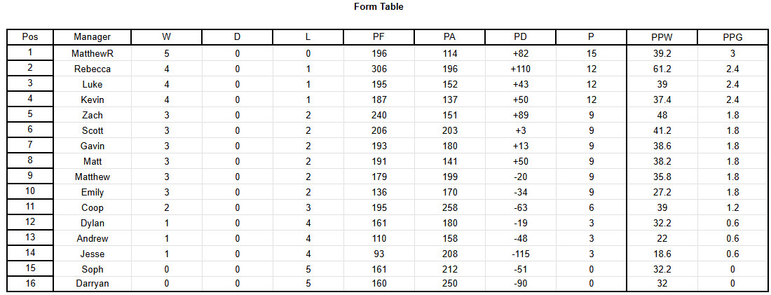Select Kevin's PPW value 37.4
The height and width of the screenshot is (295, 771).
click(x=662, y=100)
